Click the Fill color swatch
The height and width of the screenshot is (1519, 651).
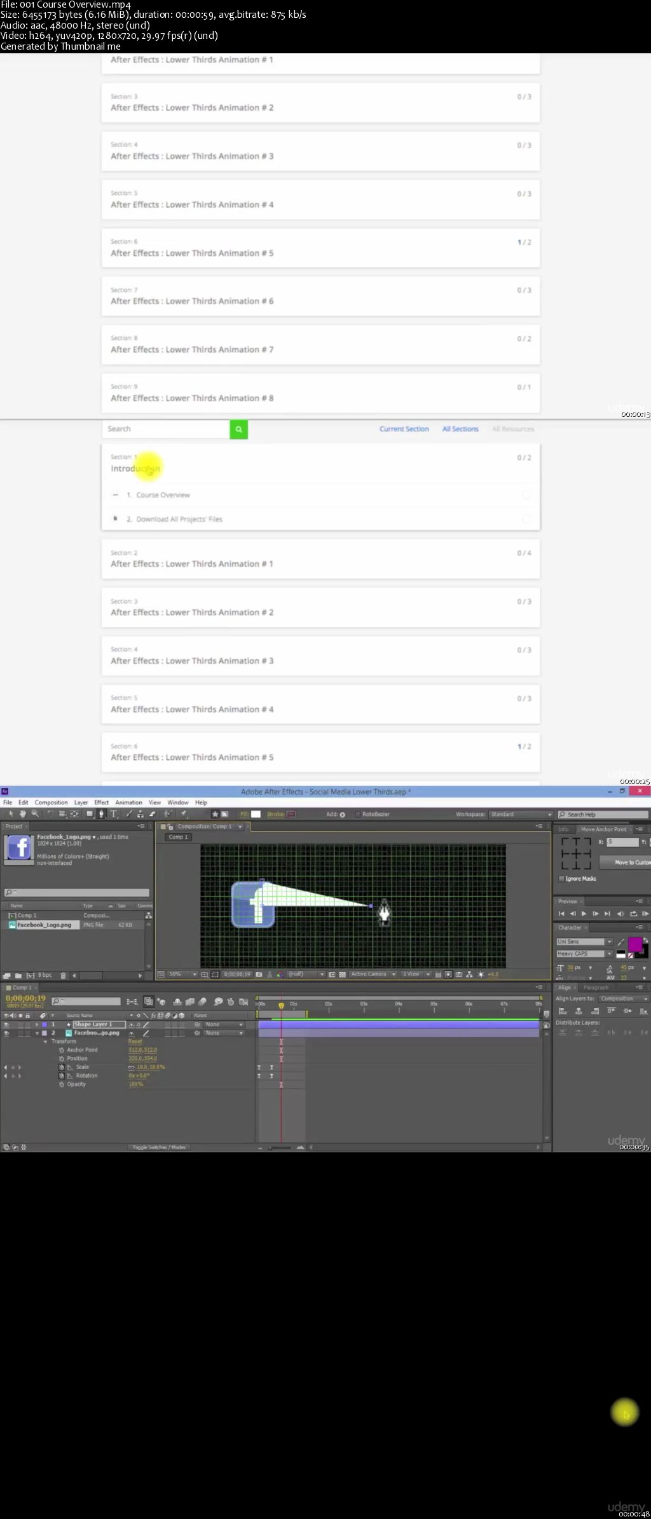click(256, 814)
